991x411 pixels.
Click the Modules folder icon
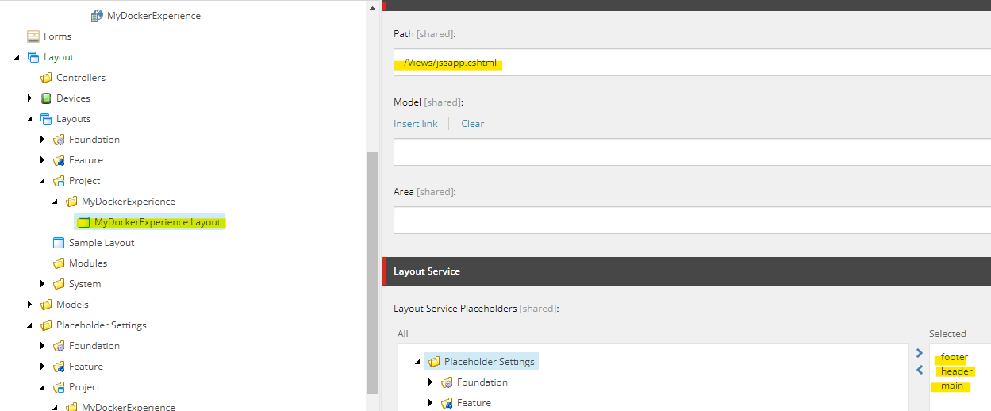(59, 263)
